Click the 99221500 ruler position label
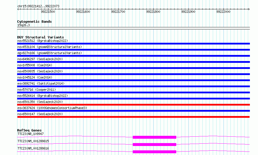The height and width of the screenshot is (155, 258). [x=48, y=12]
